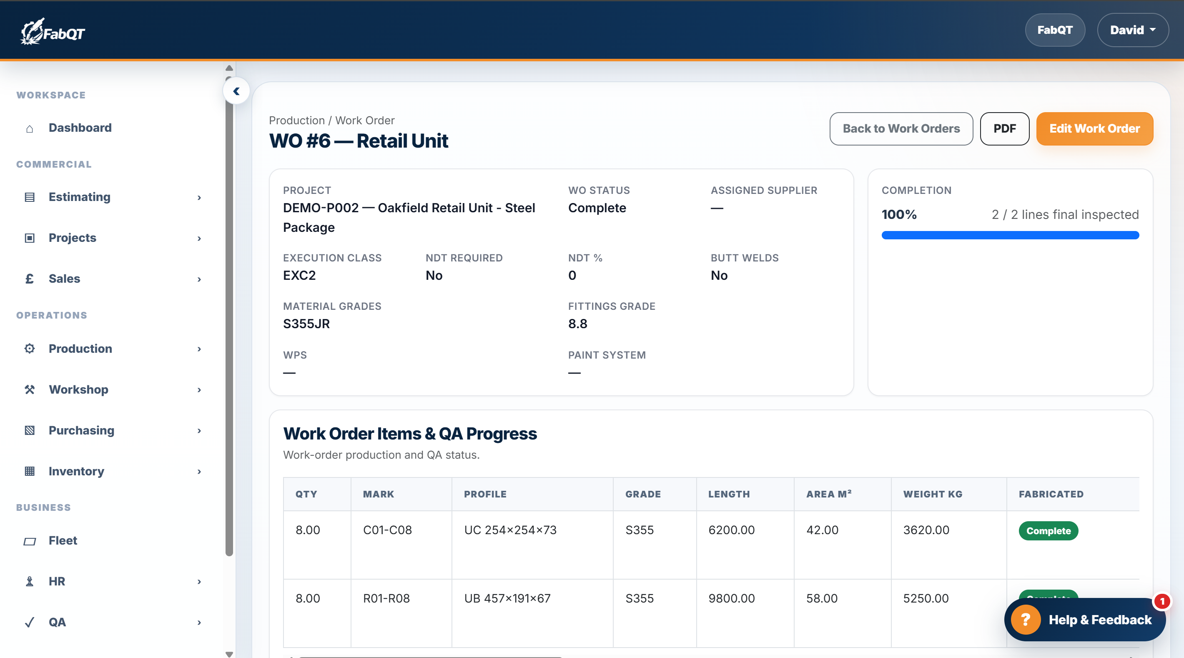Click the FabQT pill button in header

[x=1055, y=30]
